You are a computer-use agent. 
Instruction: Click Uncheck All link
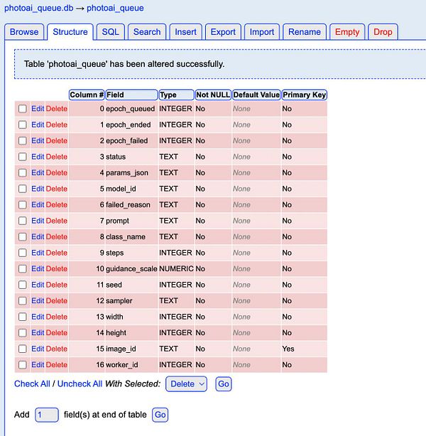[80, 384]
